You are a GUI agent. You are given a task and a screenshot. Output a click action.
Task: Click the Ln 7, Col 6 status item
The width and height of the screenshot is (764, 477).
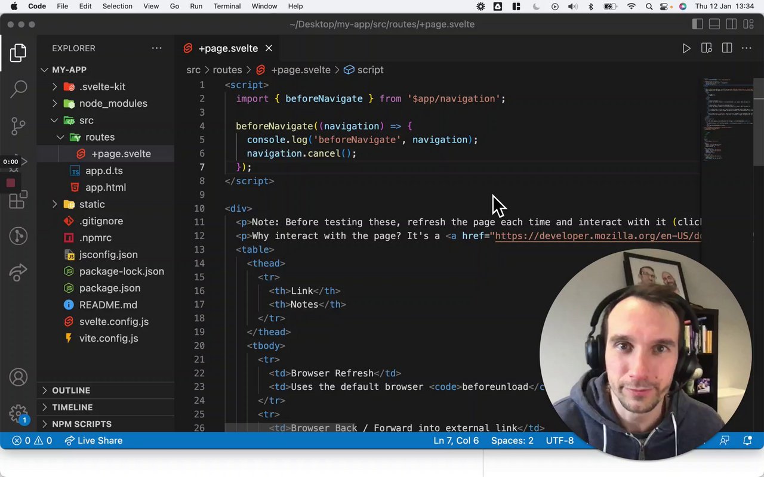click(456, 441)
